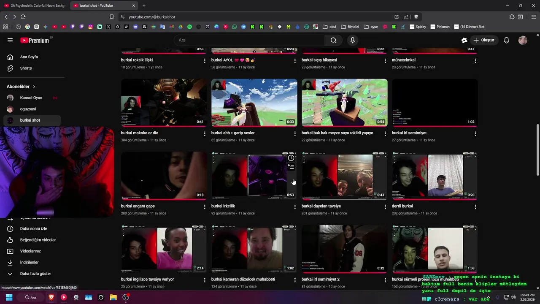This screenshot has width=540, height=304.
Task: Open X (Twitter) bookmark icon
Action: [x=108, y=27]
